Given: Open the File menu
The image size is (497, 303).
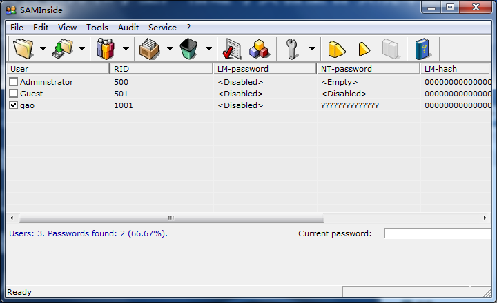Looking at the screenshot, I should coord(17,28).
